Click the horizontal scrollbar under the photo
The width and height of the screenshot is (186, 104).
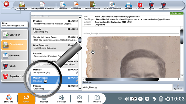[122, 79]
